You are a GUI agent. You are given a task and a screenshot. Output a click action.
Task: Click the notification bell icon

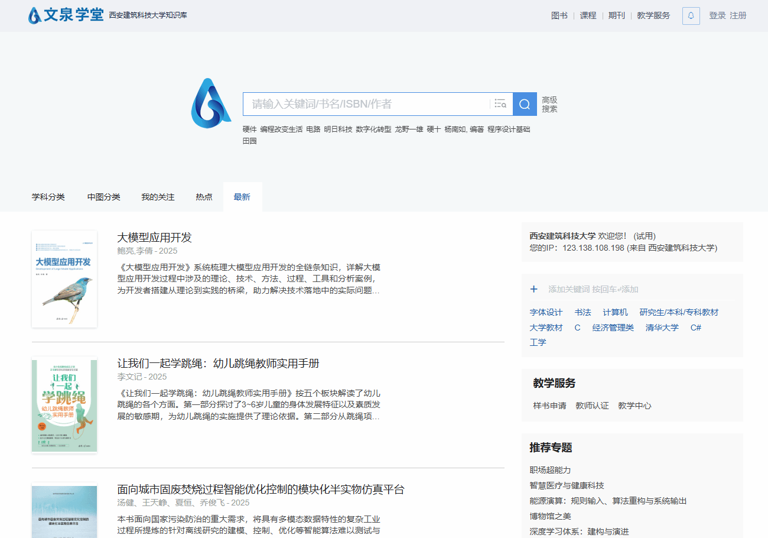691,16
